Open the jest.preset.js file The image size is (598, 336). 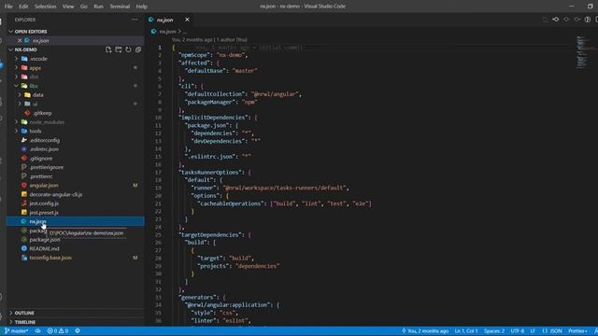(x=44, y=213)
